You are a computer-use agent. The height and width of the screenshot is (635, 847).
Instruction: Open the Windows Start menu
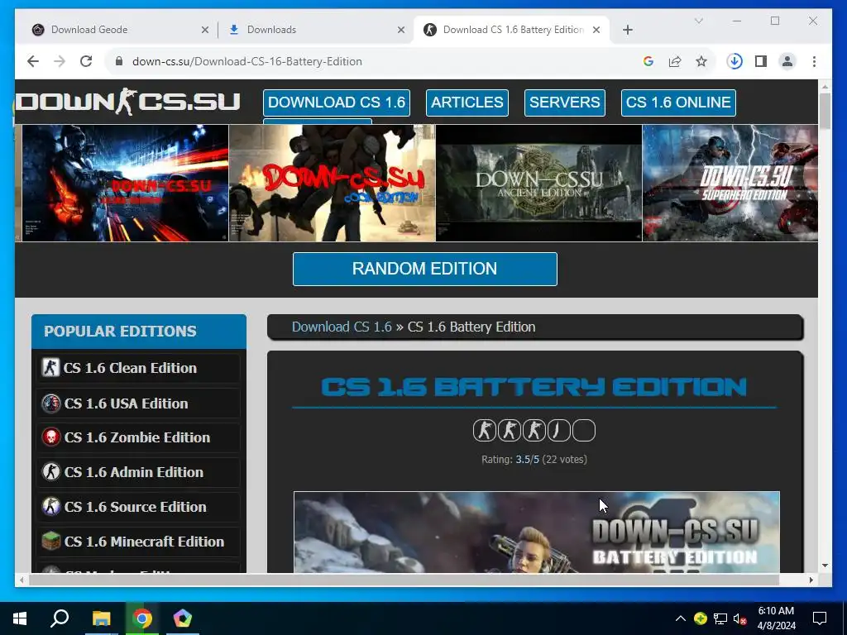20,618
